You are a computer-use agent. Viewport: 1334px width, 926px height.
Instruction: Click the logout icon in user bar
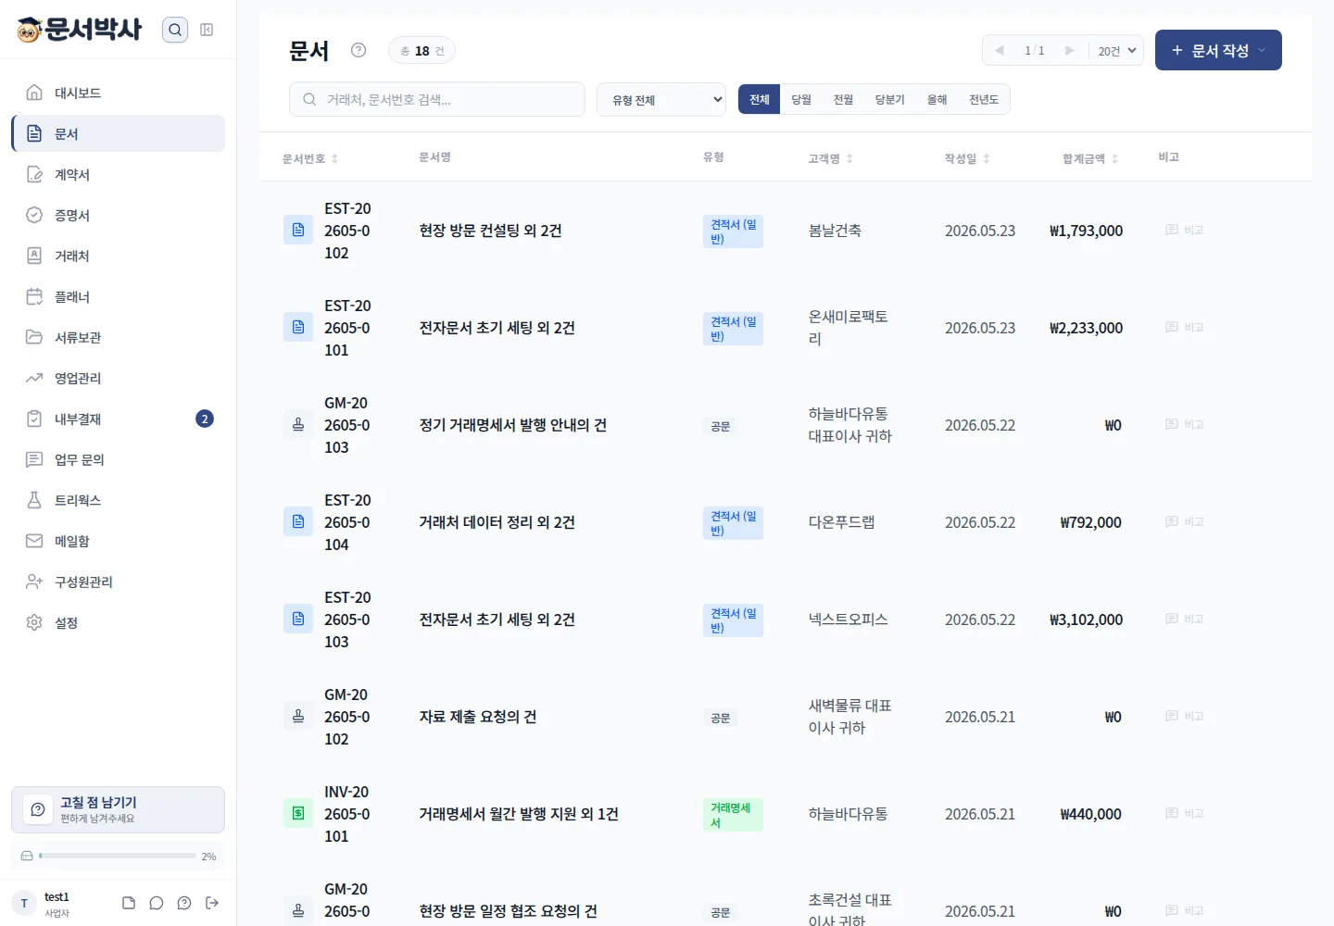tap(212, 903)
